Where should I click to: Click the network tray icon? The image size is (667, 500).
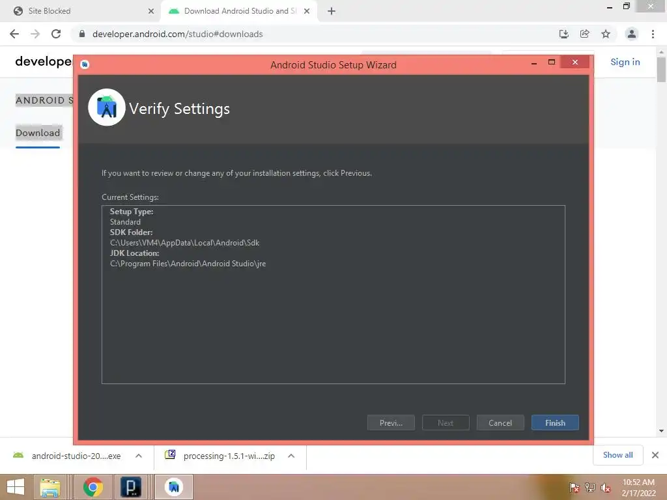pyautogui.click(x=590, y=488)
